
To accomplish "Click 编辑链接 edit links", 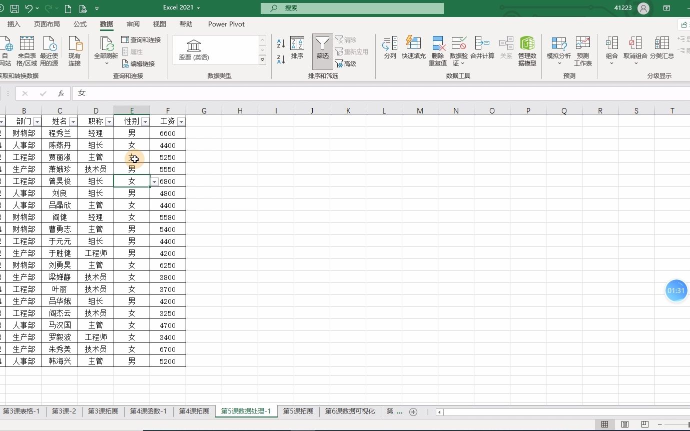I will (138, 63).
